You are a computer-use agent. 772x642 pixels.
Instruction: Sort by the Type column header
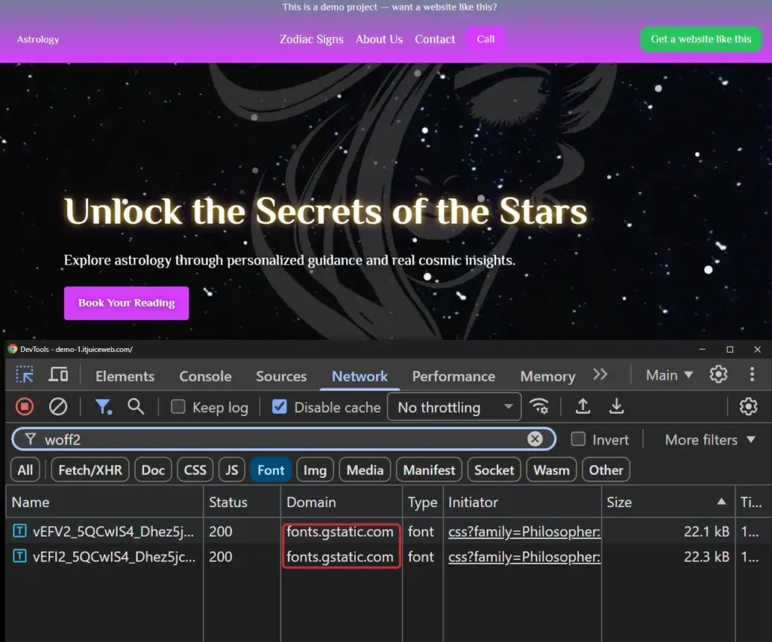click(x=422, y=502)
